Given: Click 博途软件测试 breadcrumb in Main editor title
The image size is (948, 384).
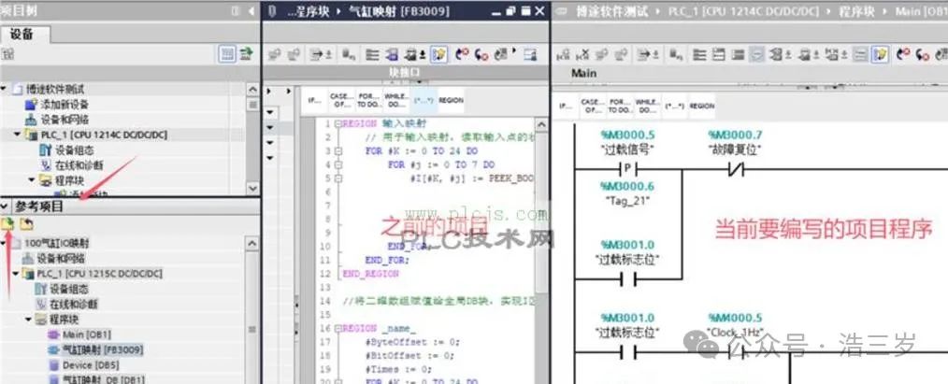Looking at the screenshot, I should (610, 11).
